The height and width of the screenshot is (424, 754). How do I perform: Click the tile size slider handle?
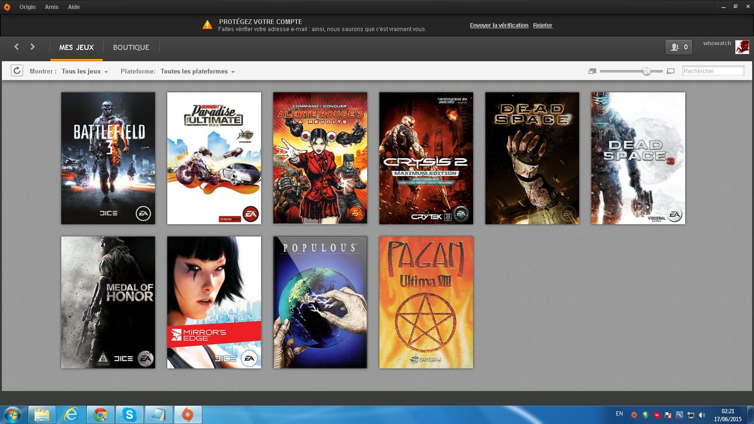(647, 71)
